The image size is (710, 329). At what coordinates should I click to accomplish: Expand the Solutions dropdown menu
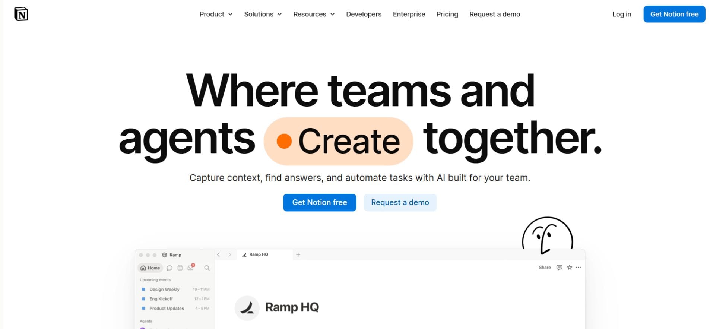click(263, 14)
